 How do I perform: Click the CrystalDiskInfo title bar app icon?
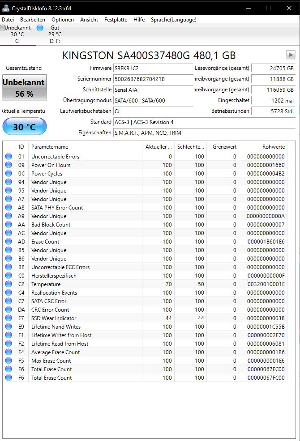(5, 9)
